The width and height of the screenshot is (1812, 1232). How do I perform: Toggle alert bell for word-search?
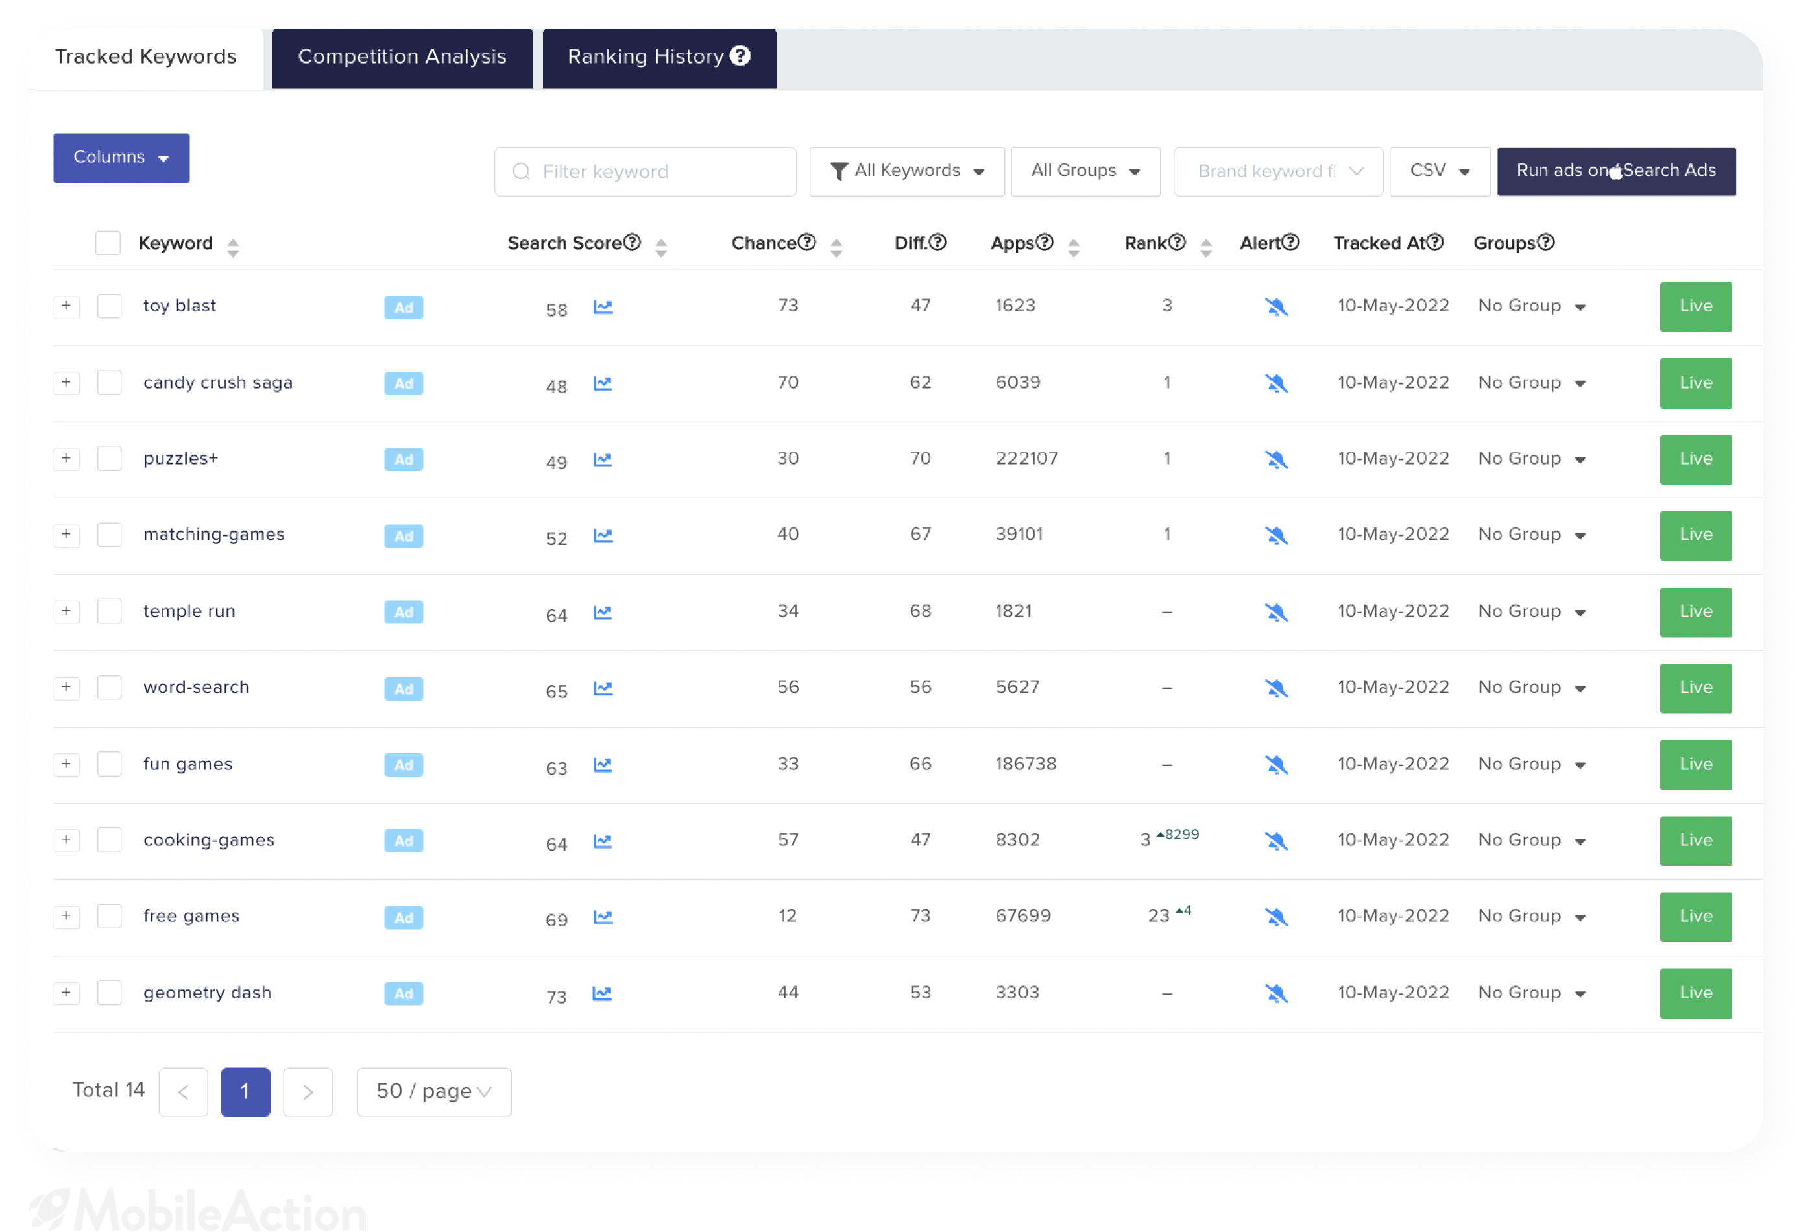tap(1276, 688)
